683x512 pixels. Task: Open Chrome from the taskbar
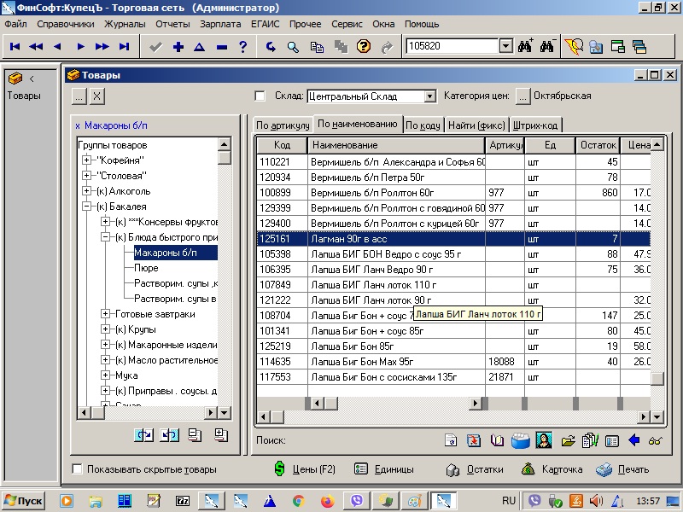pyautogui.click(x=298, y=501)
